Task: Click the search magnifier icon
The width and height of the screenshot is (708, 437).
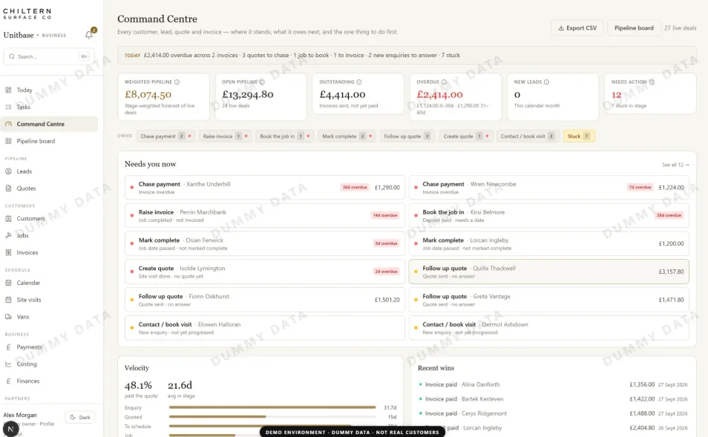Action: [12, 56]
